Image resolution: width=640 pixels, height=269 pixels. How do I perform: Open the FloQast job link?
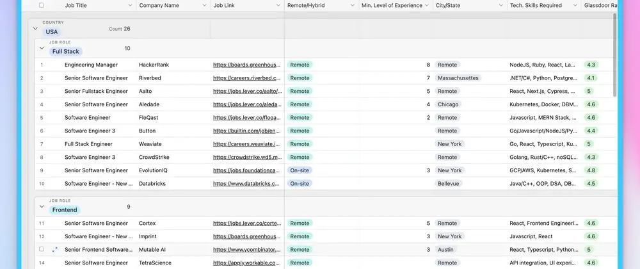pos(247,118)
